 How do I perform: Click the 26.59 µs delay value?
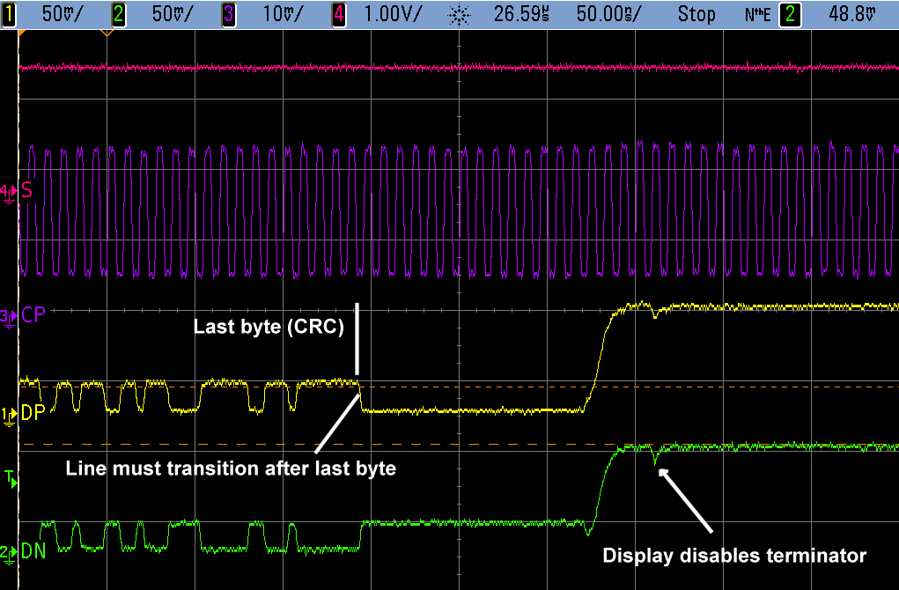tap(517, 14)
